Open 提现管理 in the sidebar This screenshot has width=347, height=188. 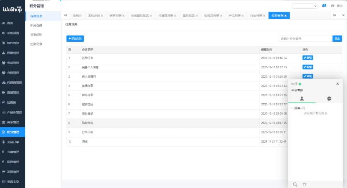tap(12, 162)
